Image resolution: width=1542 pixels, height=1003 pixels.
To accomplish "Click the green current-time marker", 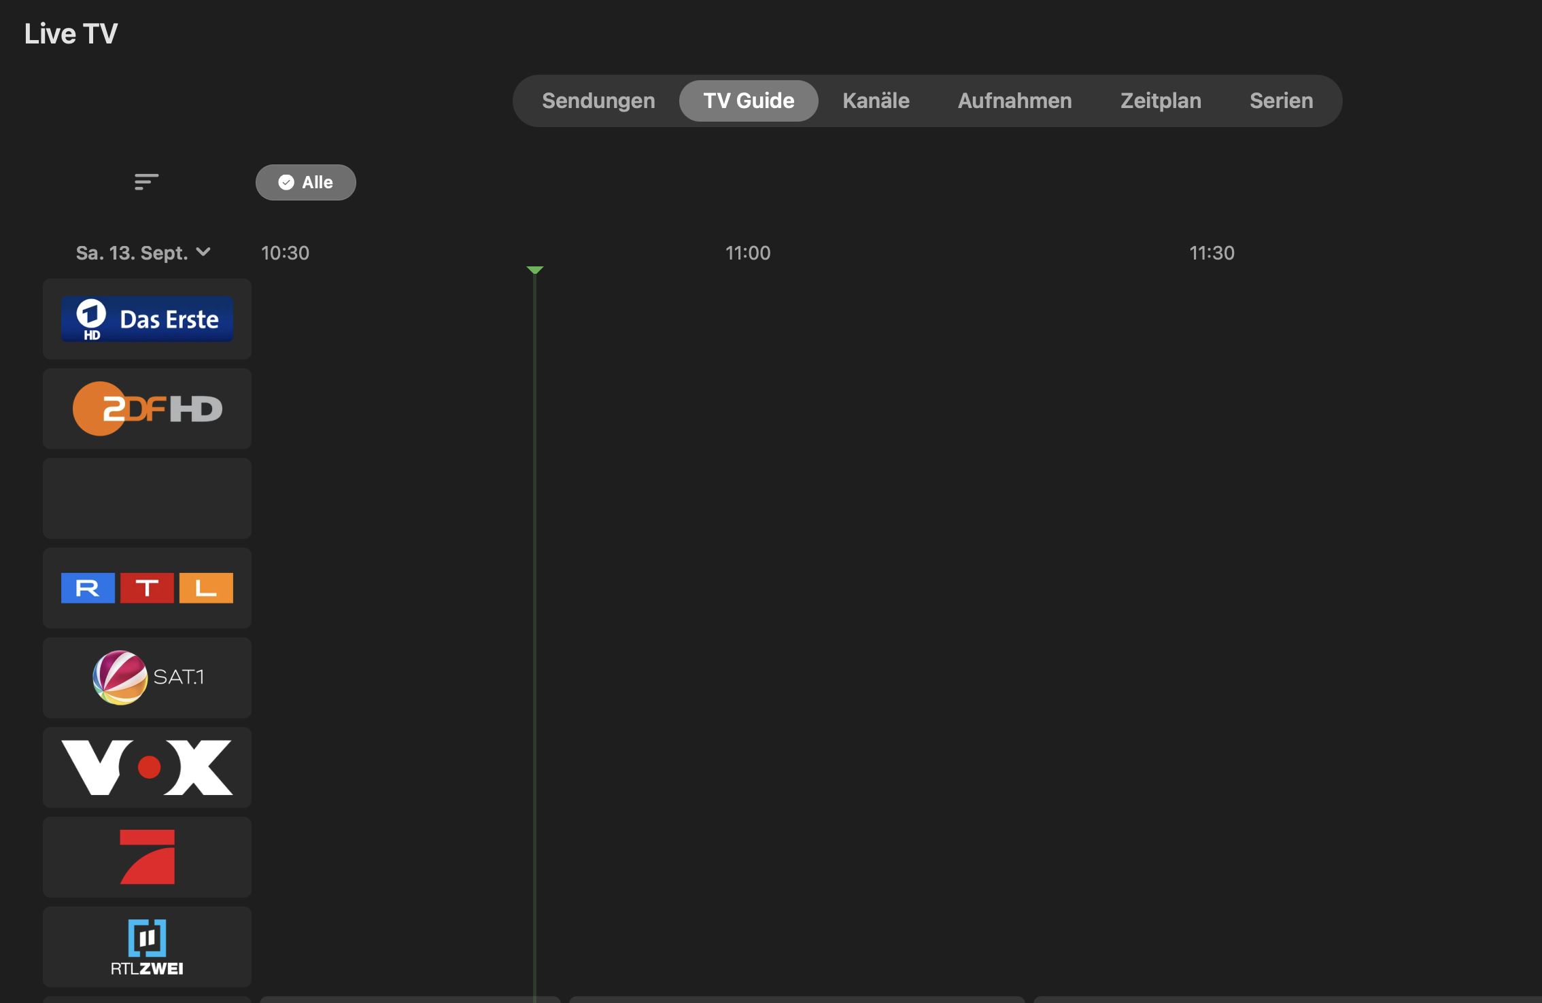I will point(535,270).
